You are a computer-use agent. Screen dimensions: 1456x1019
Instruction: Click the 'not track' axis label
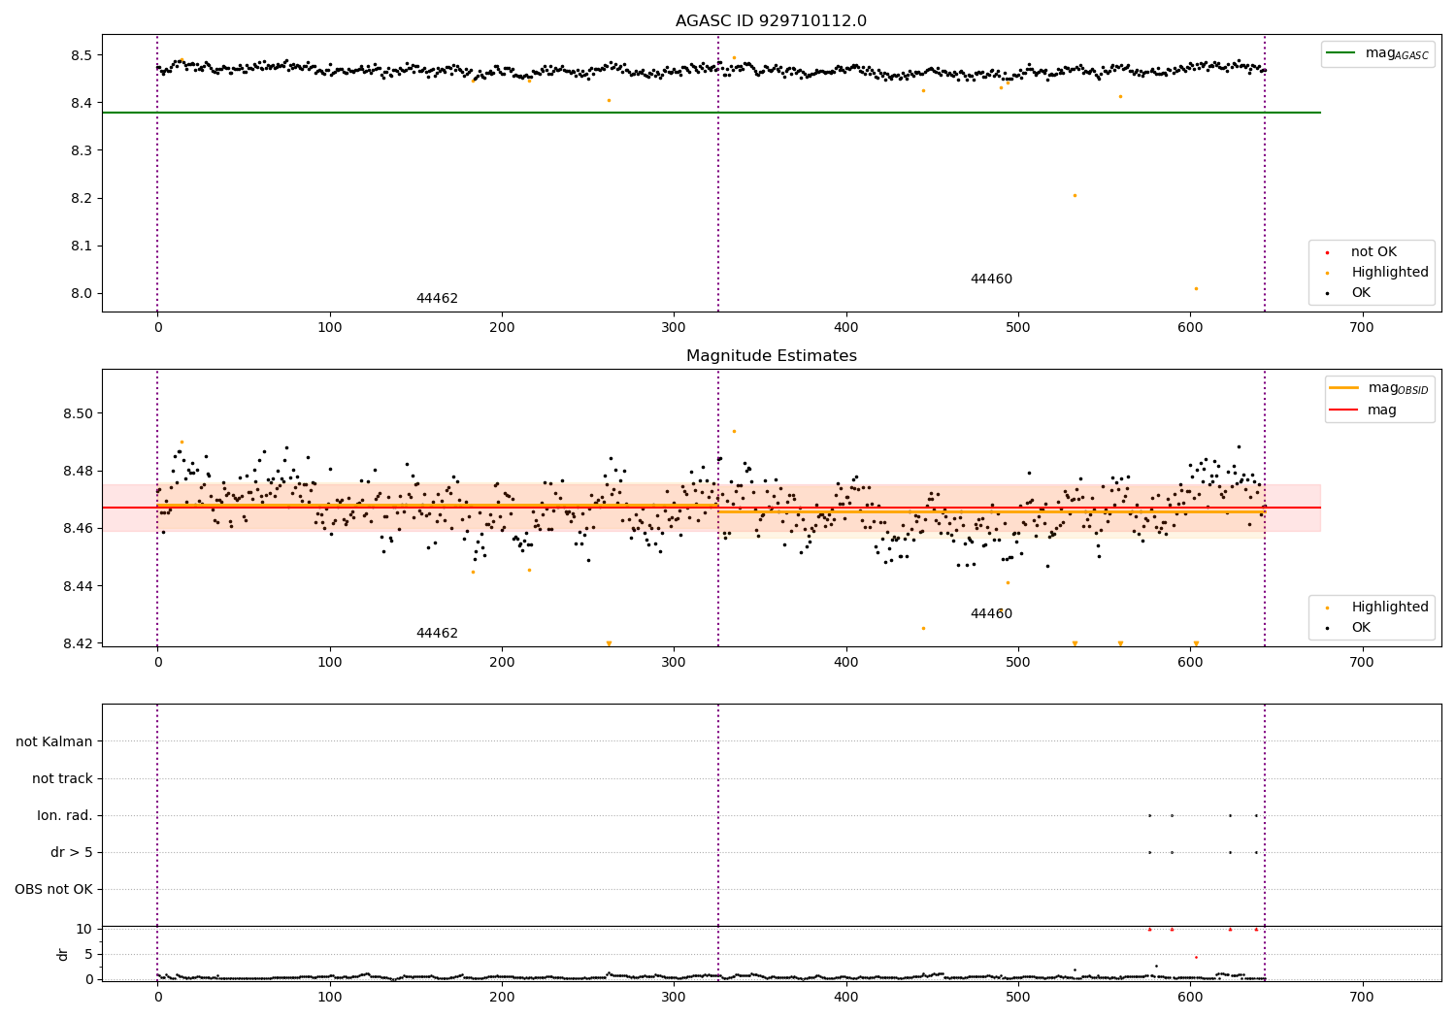click(62, 779)
